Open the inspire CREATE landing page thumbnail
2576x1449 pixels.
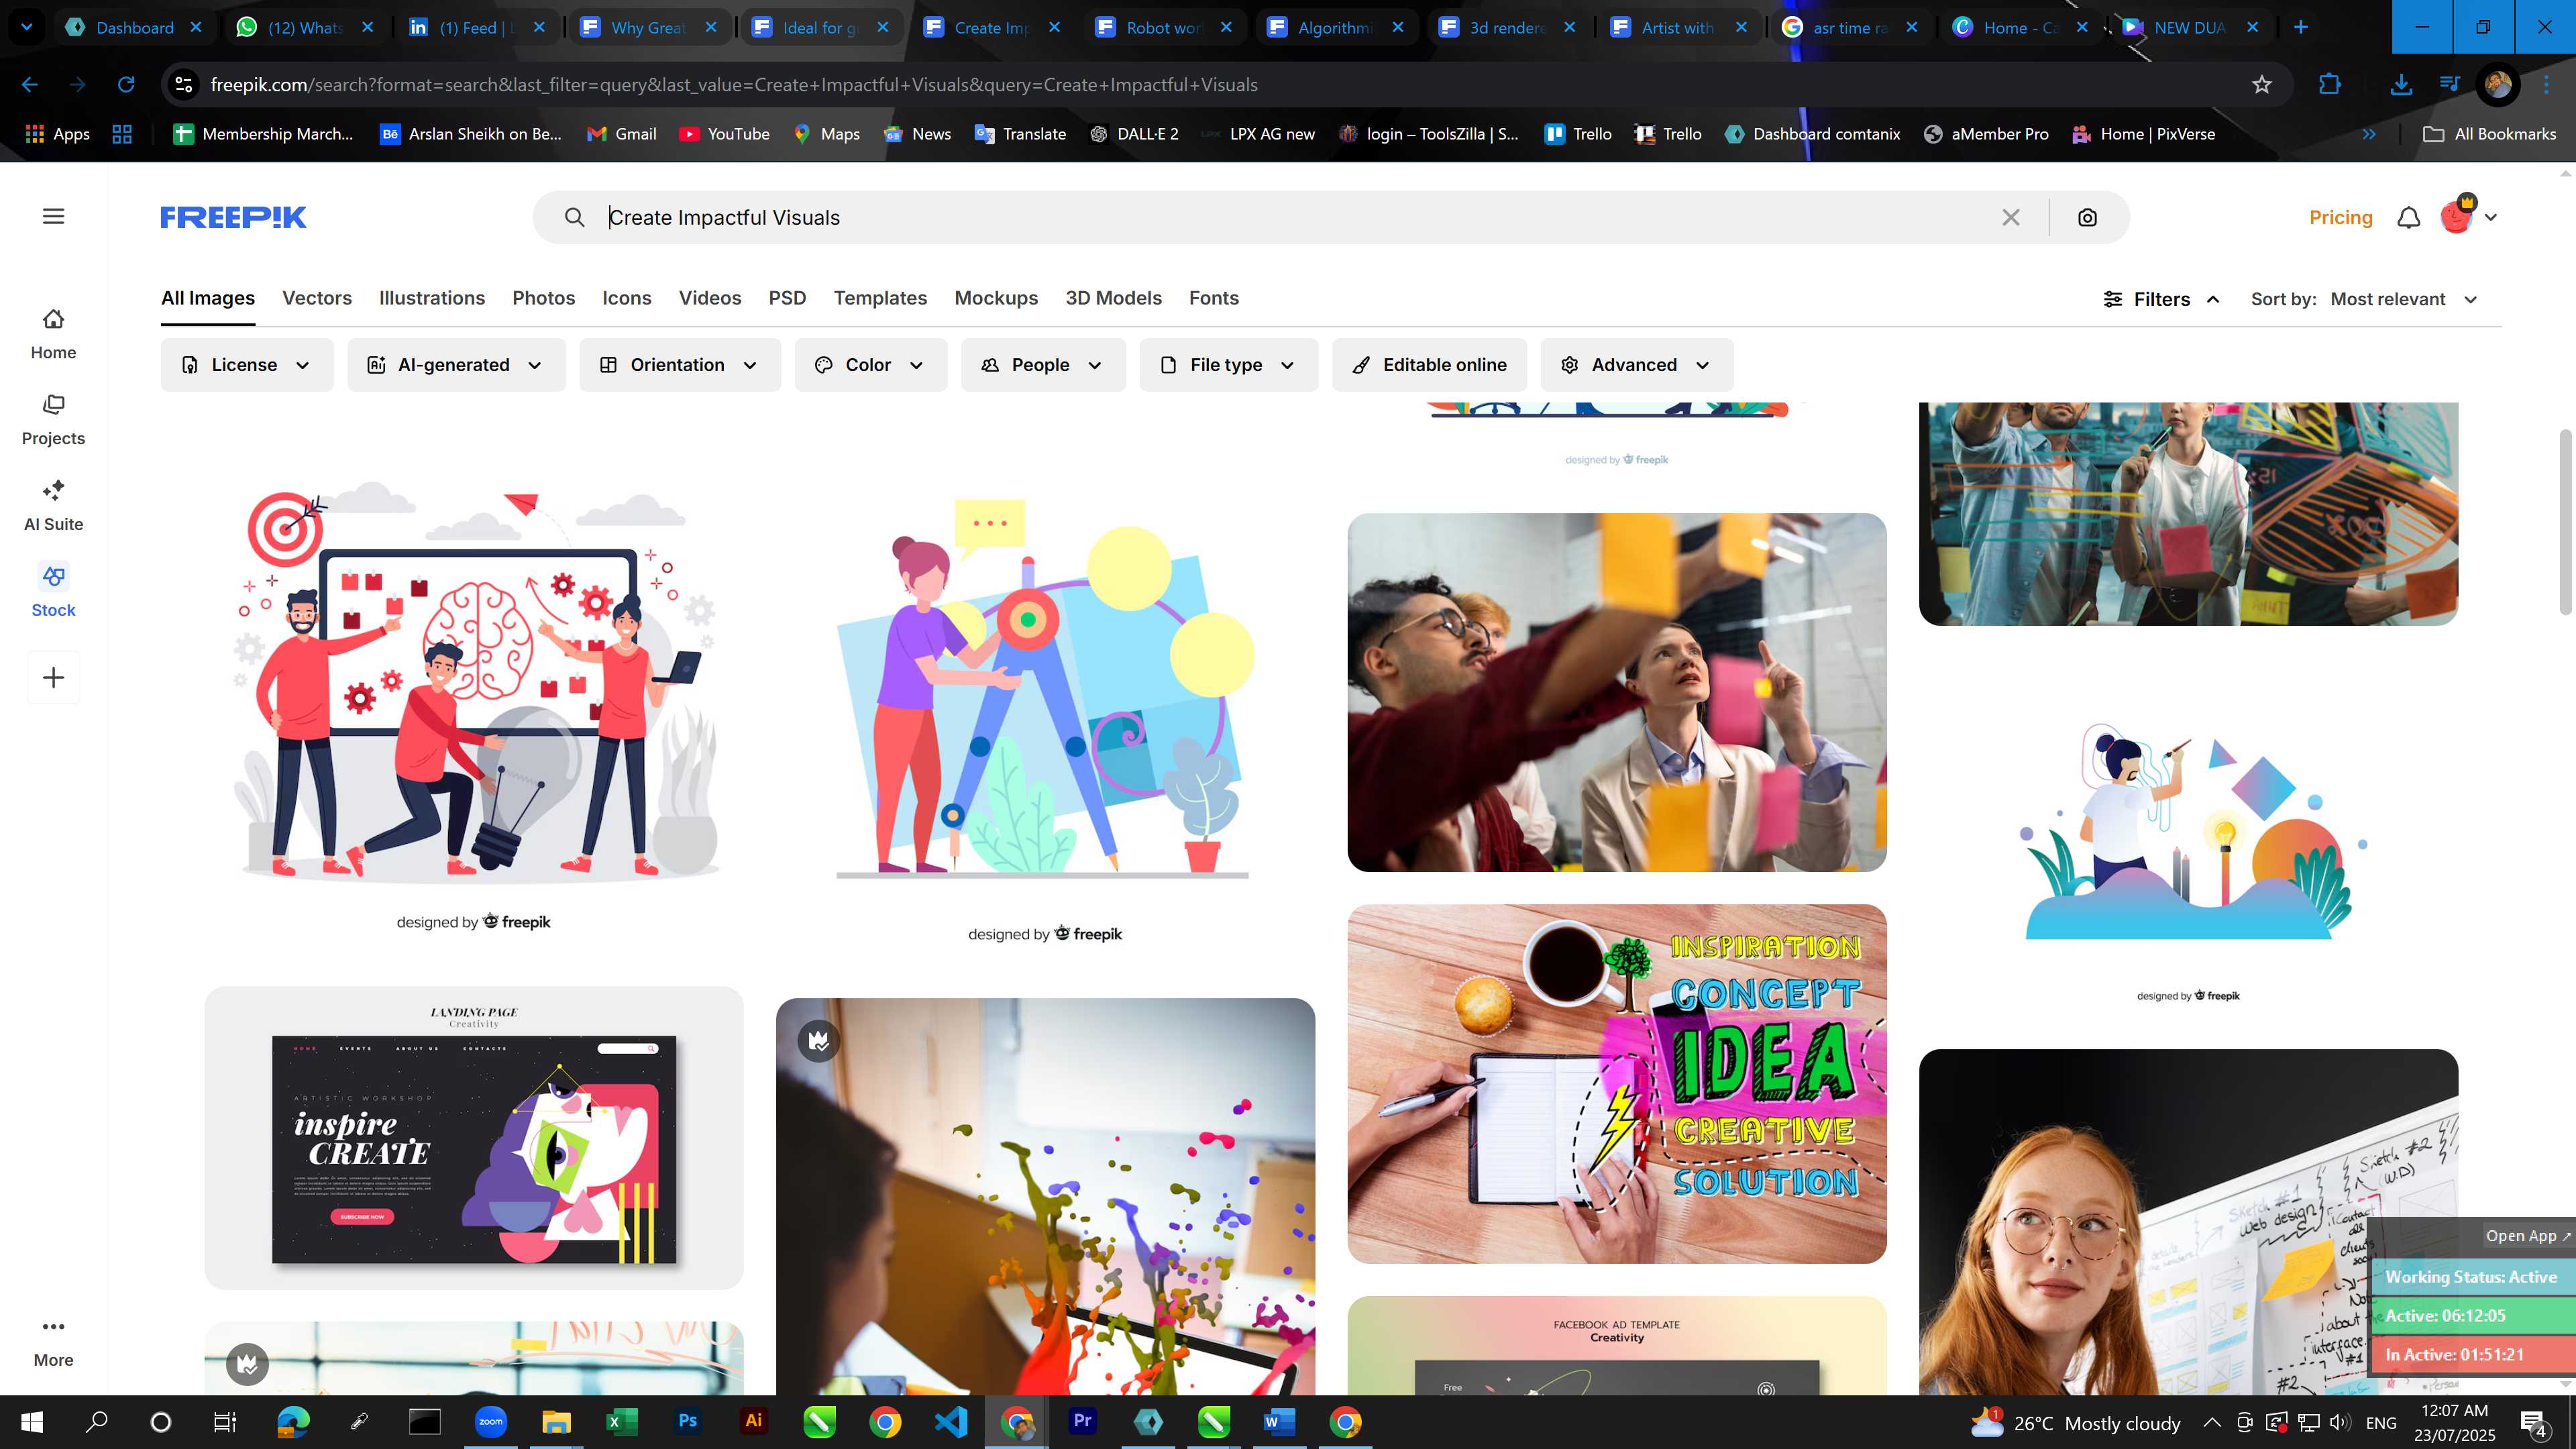click(474, 1138)
